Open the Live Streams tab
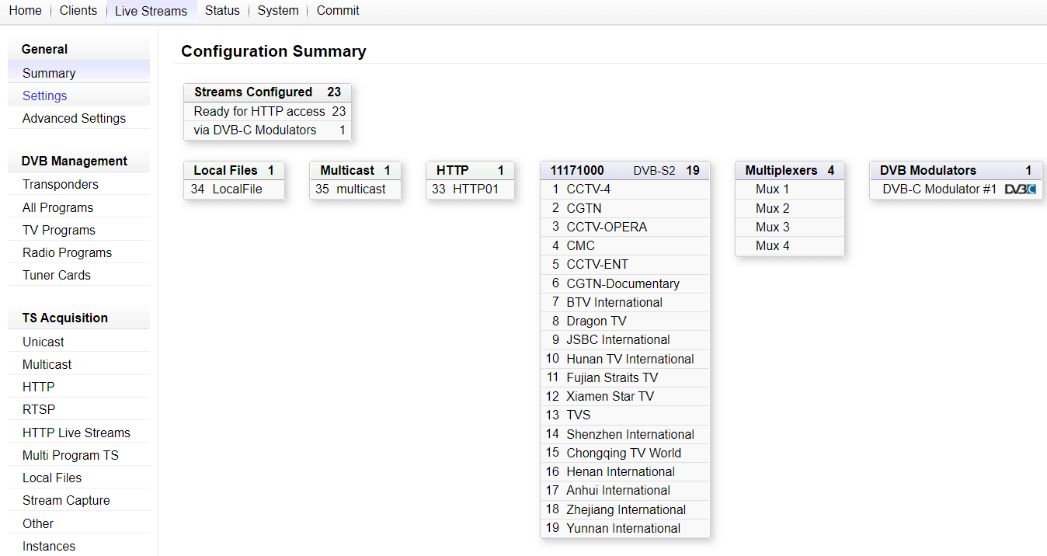The width and height of the screenshot is (1047, 556). [151, 11]
